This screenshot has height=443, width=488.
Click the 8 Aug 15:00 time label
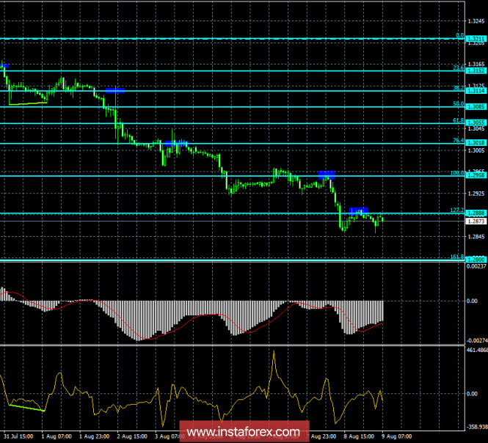[x=359, y=436]
